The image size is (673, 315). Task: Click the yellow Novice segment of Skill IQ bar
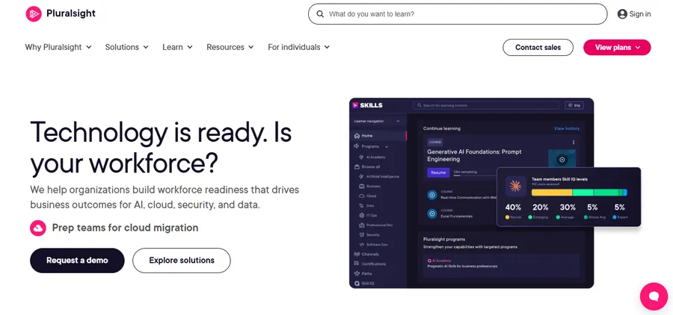[552, 193]
